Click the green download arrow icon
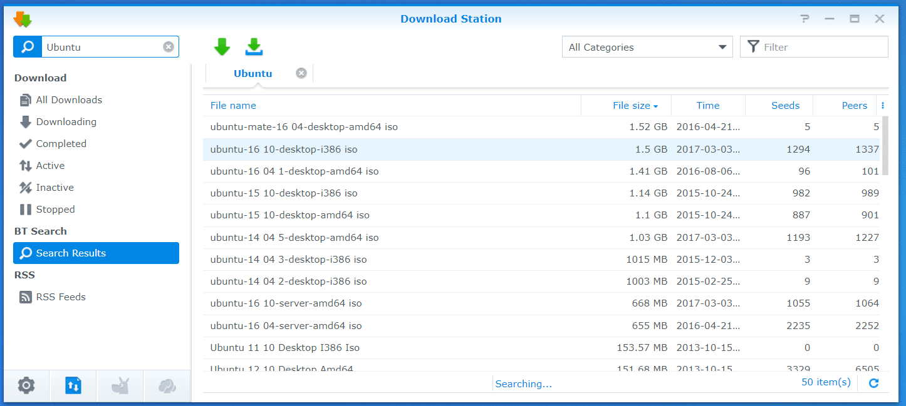 222,47
